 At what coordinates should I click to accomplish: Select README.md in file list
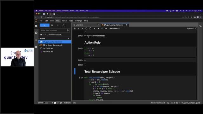coord(55,52)
